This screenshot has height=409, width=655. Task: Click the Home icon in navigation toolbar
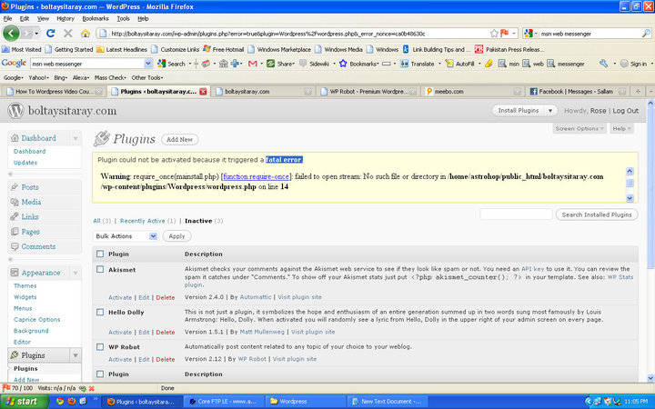click(84, 34)
